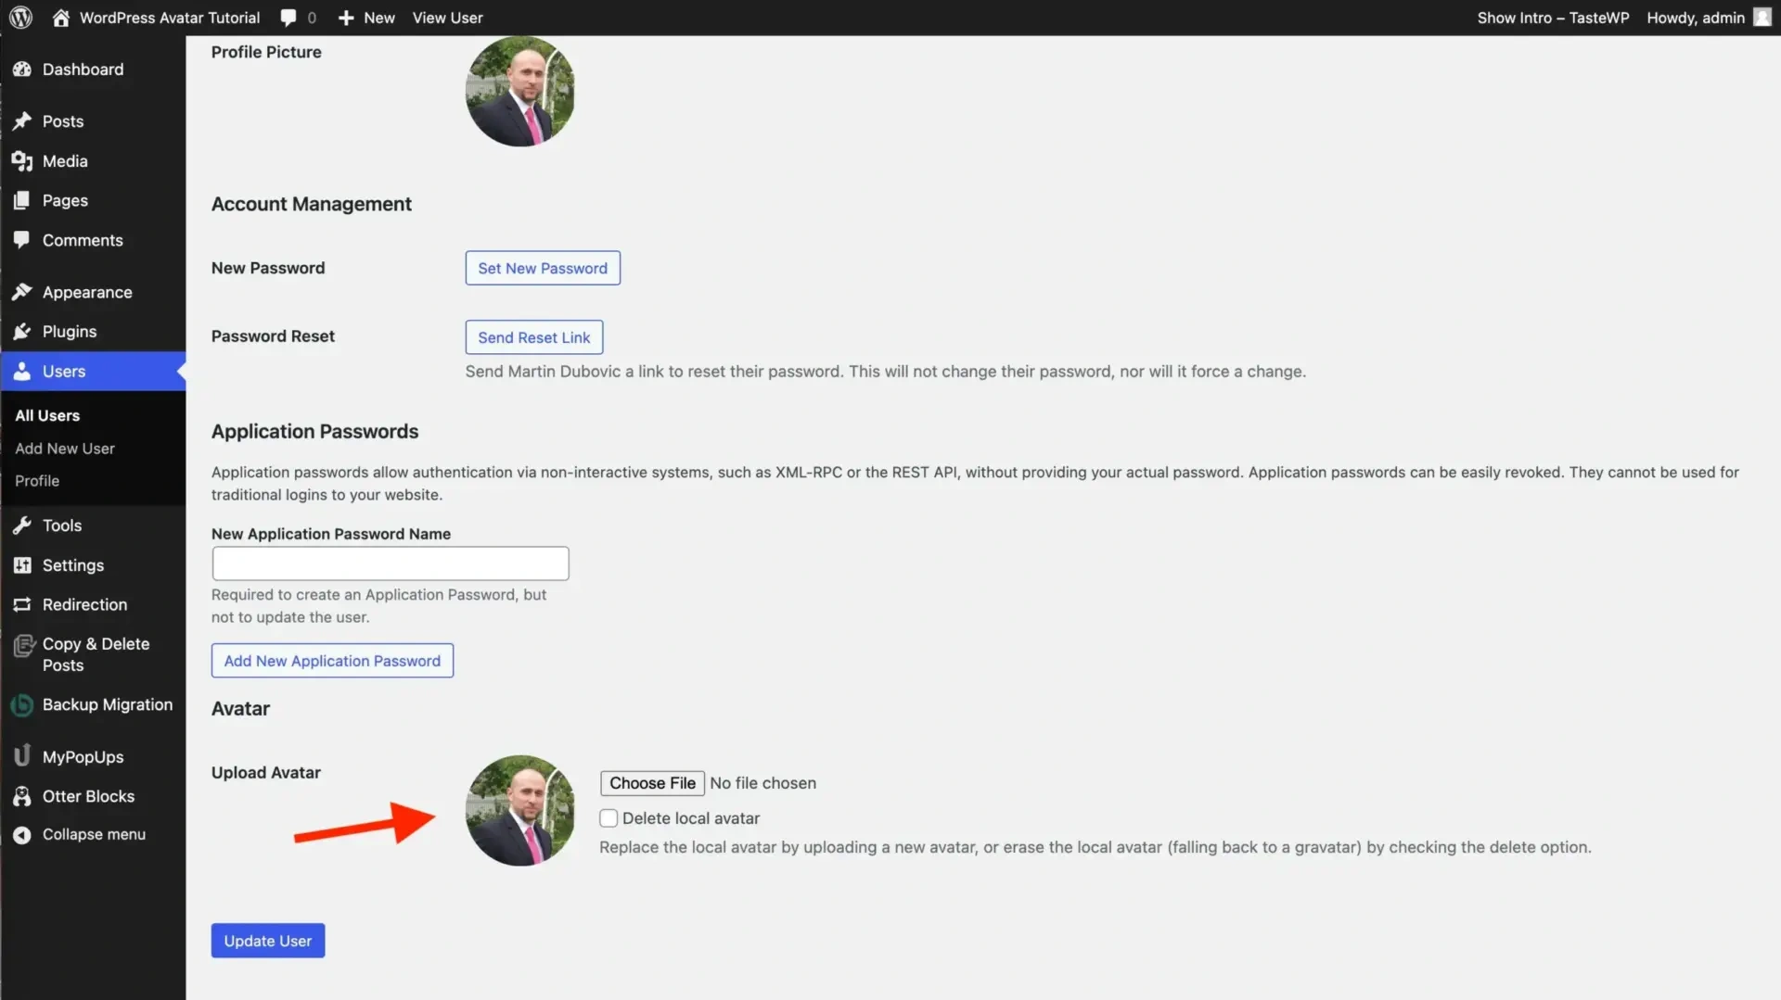Open the Howdy, admin account menu
The image size is (1781, 1000).
pos(1707,18)
